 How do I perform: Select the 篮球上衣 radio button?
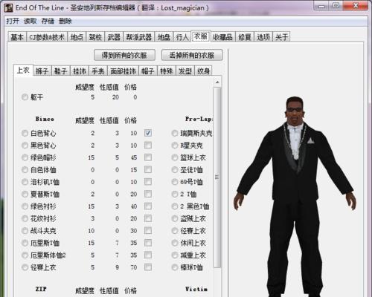pos(175,157)
